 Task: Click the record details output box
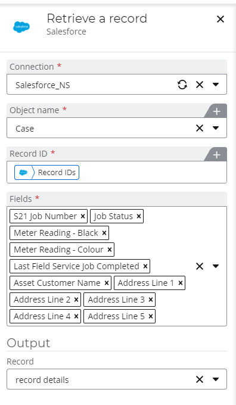click(x=117, y=379)
